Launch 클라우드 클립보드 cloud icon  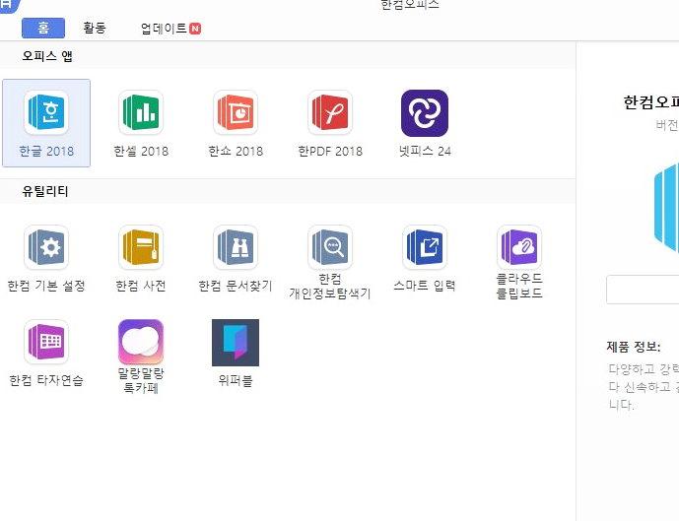(x=519, y=247)
